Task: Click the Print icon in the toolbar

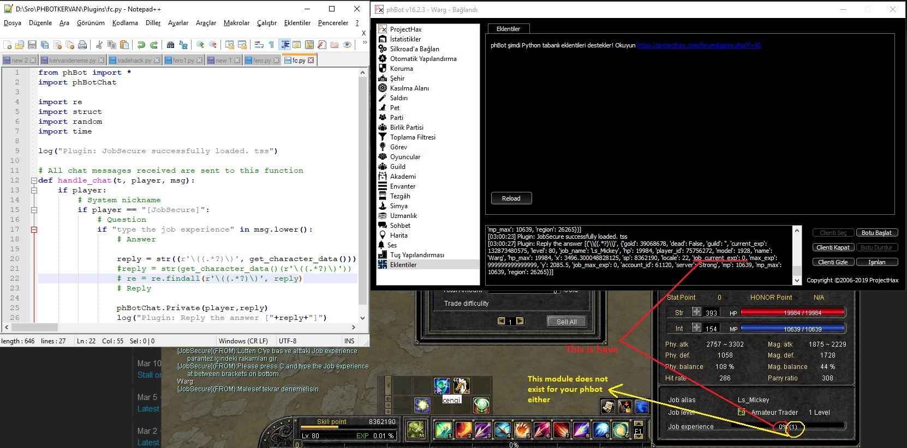Action: click(82, 45)
